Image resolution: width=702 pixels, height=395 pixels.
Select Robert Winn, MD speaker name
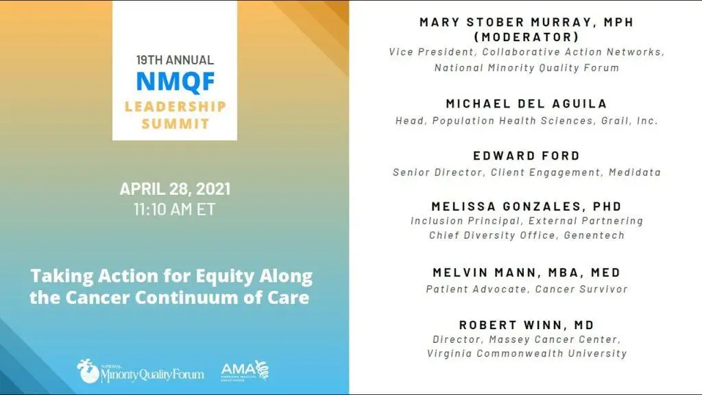click(526, 324)
